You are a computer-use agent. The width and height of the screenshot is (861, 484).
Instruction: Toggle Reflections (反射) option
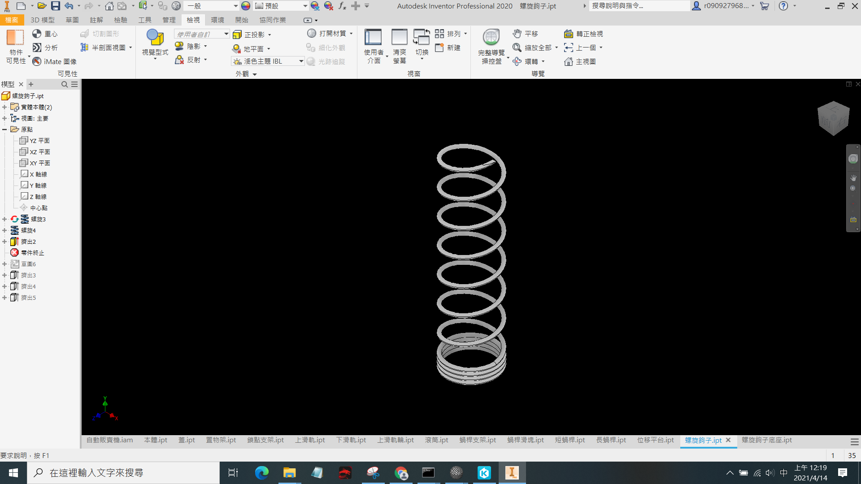click(191, 60)
